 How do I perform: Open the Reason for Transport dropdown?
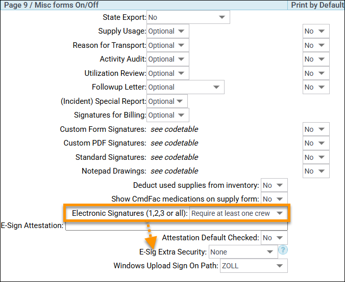[168, 45]
